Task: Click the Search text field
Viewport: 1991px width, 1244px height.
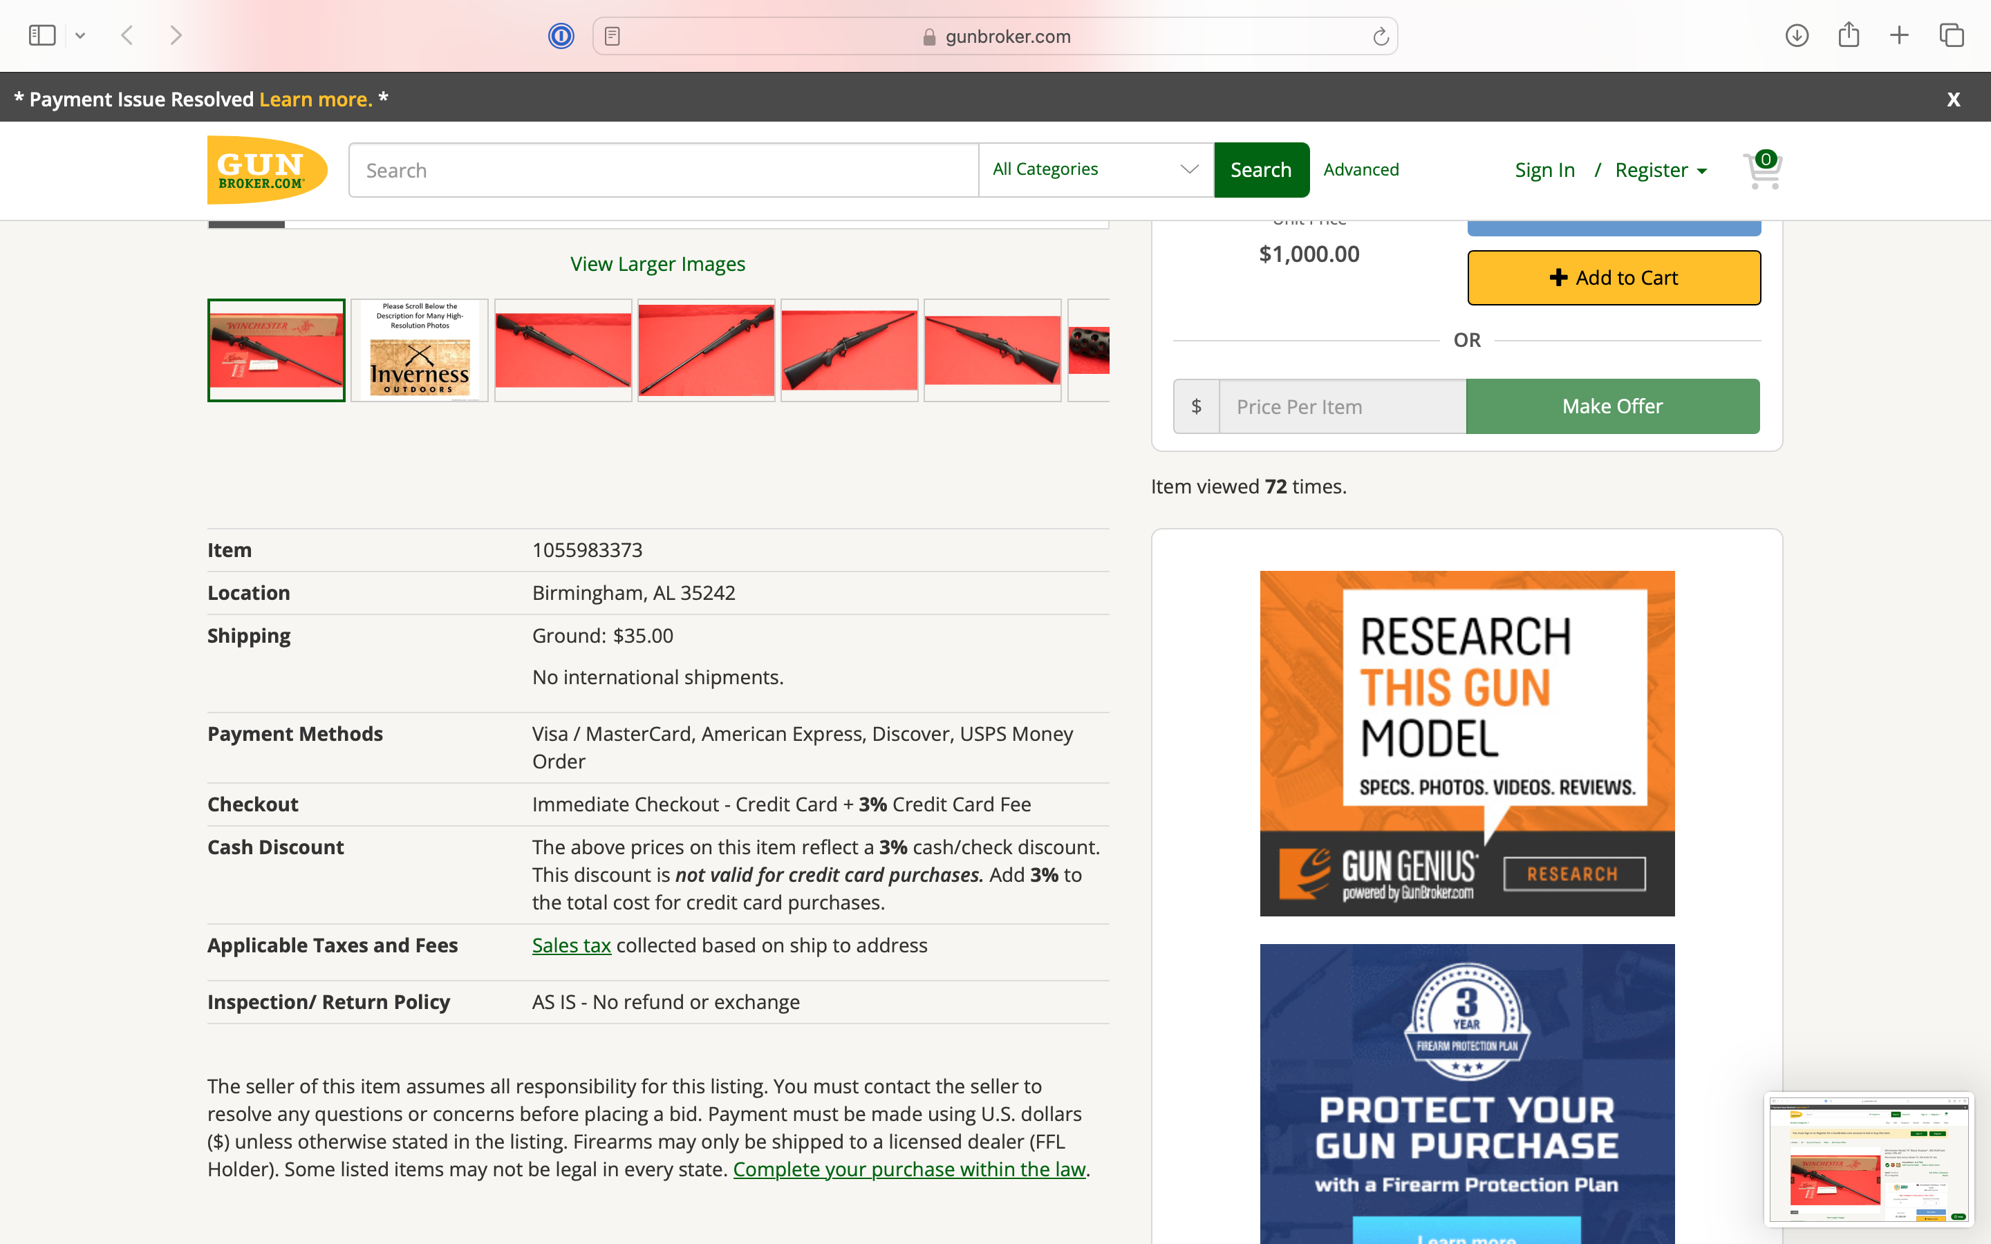Action: tap(663, 170)
